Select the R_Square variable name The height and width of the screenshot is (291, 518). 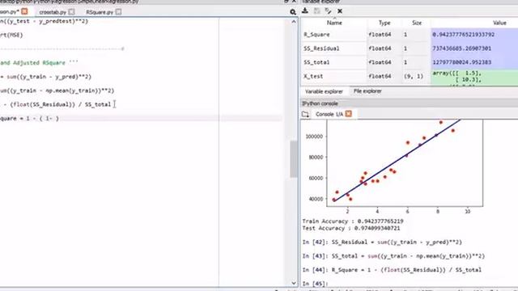coord(316,34)
